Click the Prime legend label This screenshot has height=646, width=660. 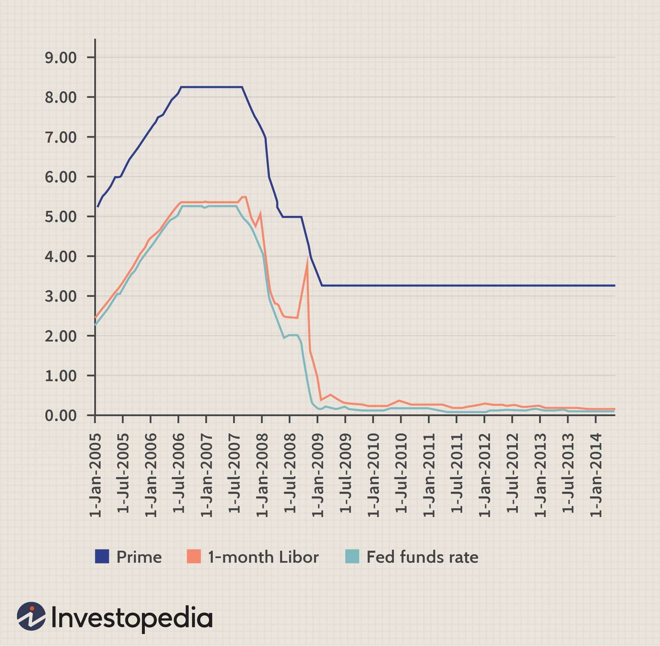tap(139, 557)
